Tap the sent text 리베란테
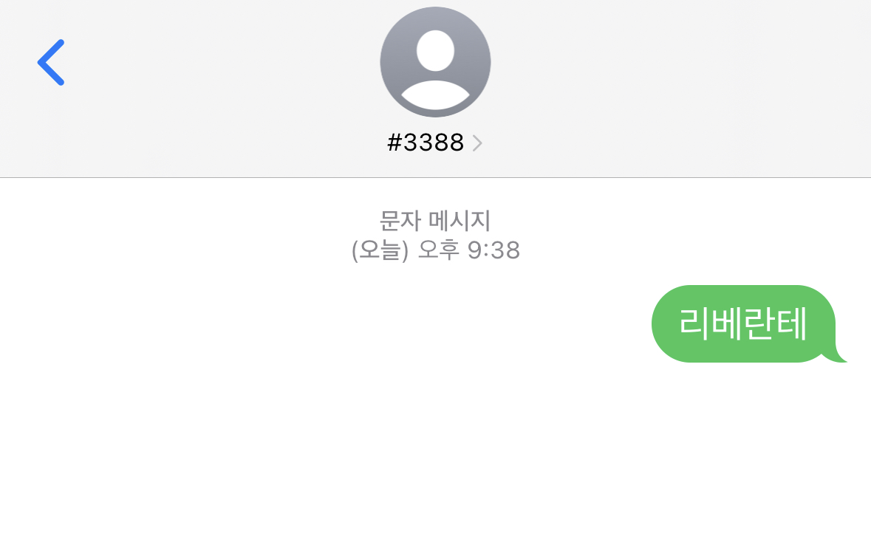The image size is (871, 545). click(742, 323)
